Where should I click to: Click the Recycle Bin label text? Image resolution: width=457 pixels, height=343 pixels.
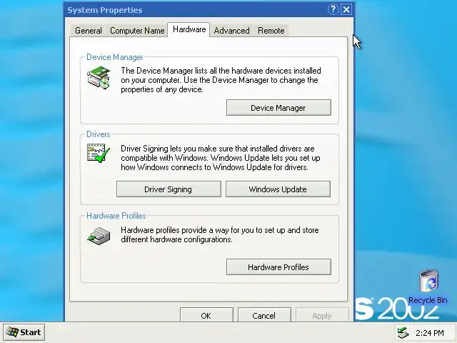(x=428, y=300)
